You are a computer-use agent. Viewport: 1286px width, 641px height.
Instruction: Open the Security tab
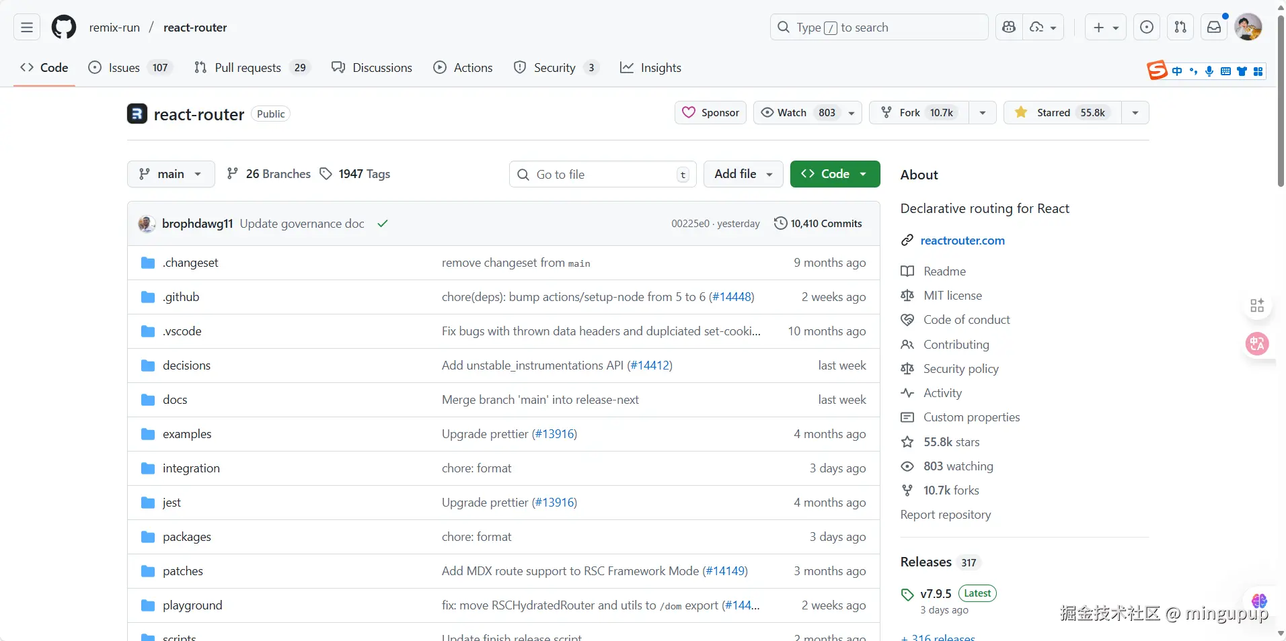click(x=556, y=68)
